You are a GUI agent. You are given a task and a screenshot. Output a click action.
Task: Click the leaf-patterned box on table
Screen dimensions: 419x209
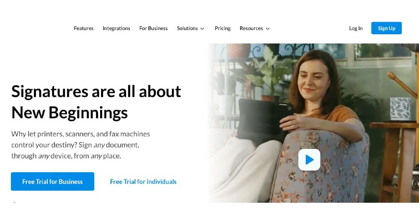point(400,109)
